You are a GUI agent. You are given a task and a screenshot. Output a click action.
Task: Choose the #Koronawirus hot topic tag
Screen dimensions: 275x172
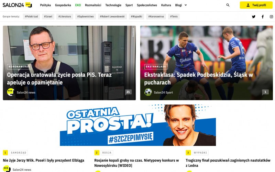(156, 16)
